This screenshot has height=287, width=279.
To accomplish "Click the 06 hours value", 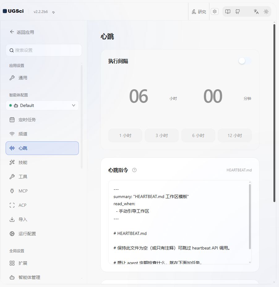I will 139,96.
